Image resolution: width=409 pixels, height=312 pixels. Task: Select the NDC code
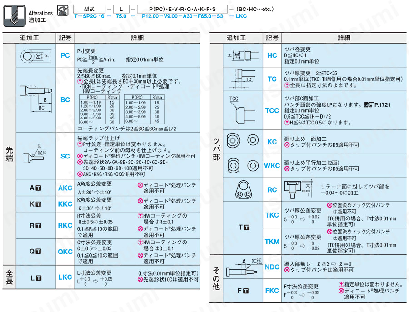pos(272,267)
